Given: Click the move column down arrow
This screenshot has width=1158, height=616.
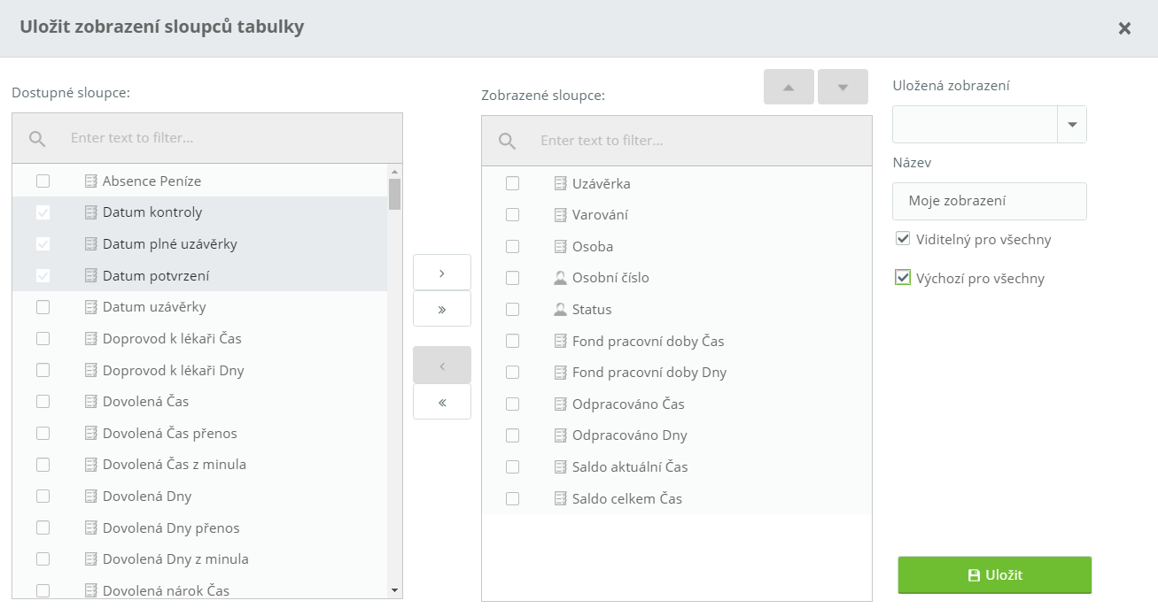Looking at the screenshot, I should pos(843,87).
